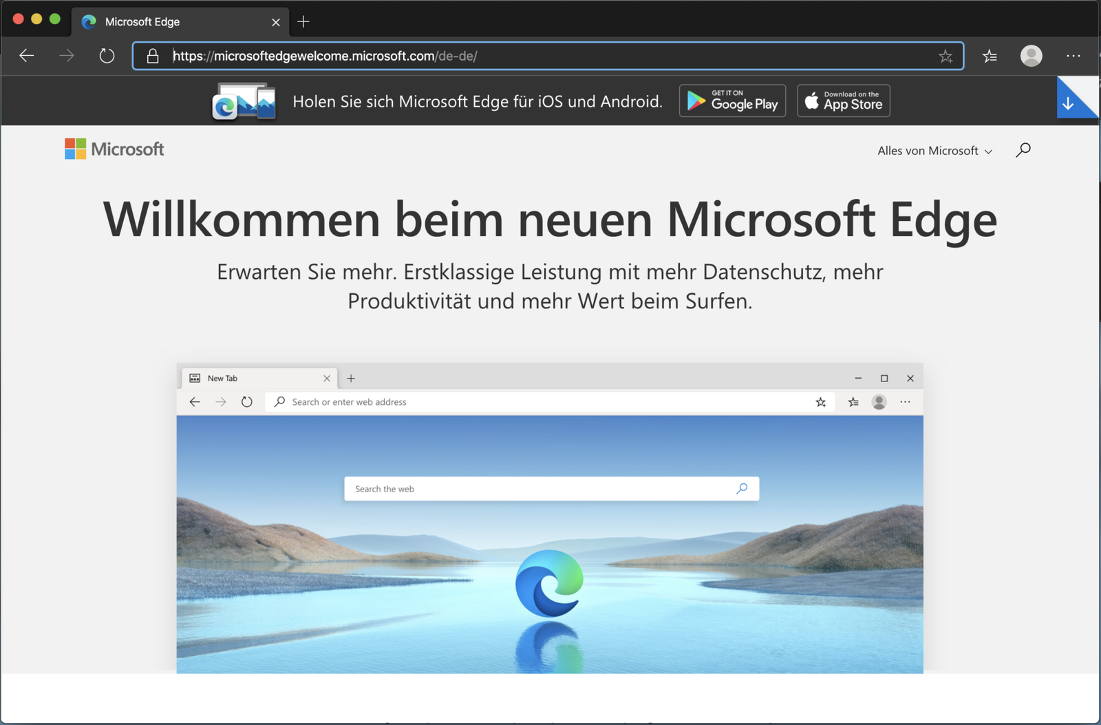
Task: Click the favorite star in the preview address bar
Action: pyautogui.click(x=820, y=402)
